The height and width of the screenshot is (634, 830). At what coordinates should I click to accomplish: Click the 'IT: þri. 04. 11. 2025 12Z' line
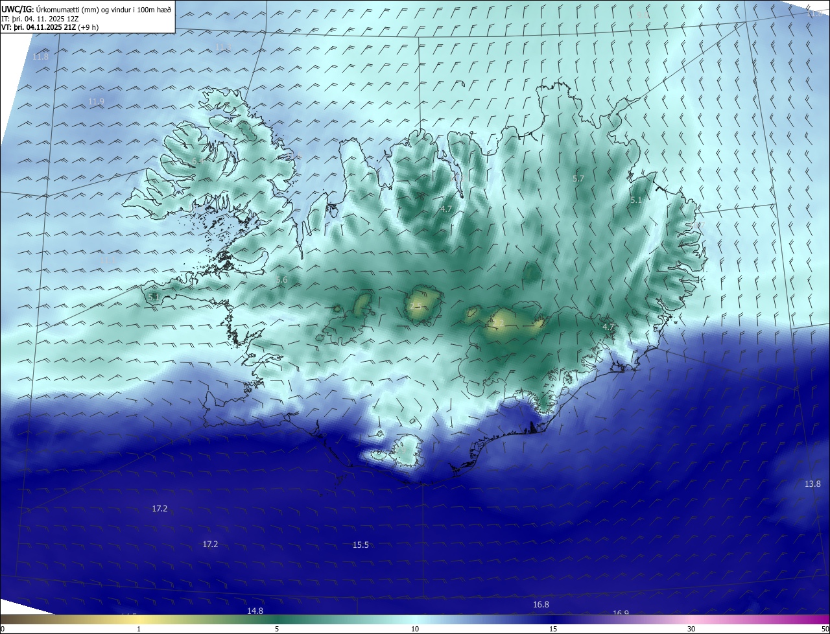coord(40,19)
